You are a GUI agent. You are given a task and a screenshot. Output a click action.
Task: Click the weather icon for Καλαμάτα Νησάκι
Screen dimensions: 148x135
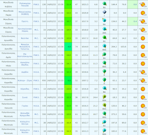[x=143, y=131]
